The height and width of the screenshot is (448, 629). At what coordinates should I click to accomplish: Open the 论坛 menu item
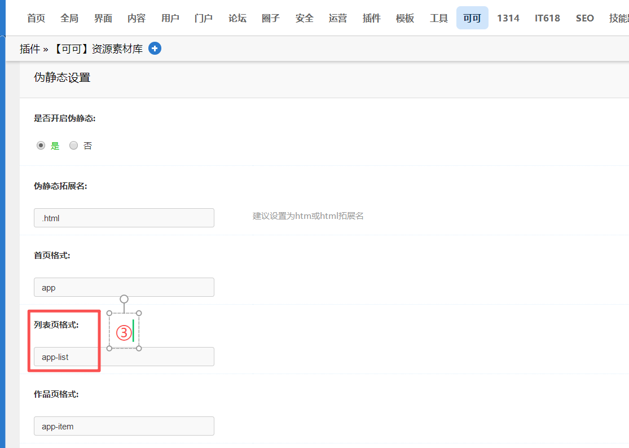click(x=237, y=17)
